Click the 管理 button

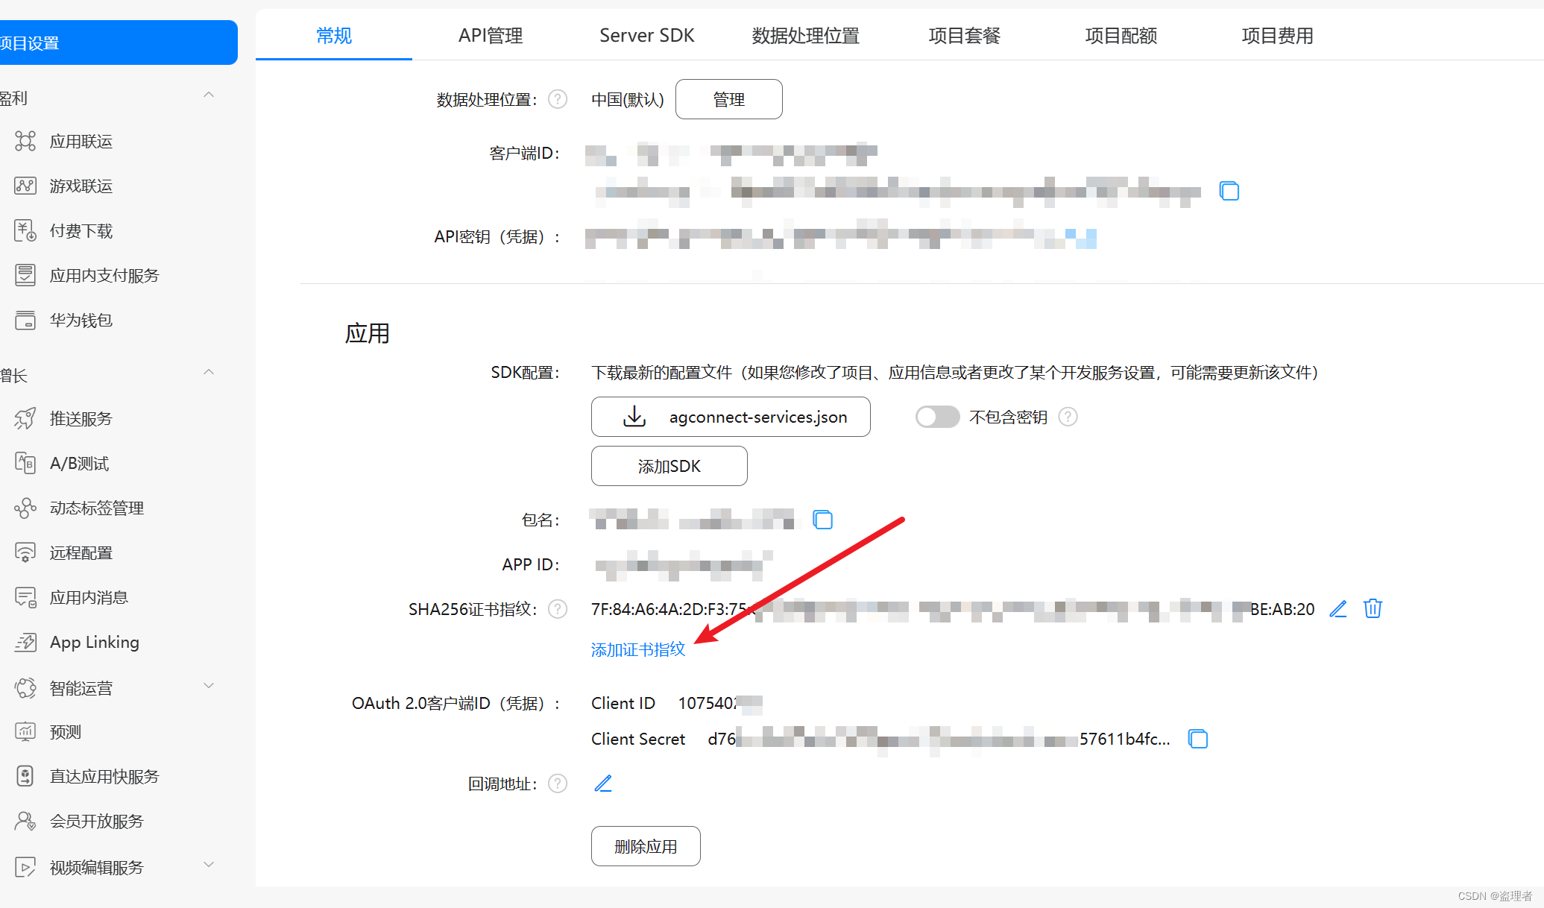(729, 99)
